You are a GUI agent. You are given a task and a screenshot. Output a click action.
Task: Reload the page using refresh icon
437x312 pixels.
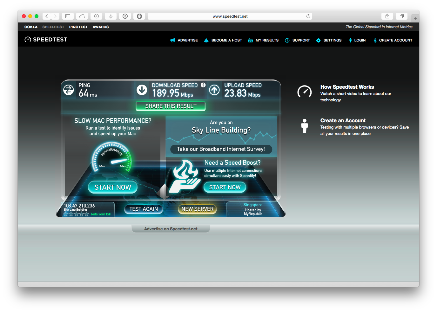tap(308, 16)
